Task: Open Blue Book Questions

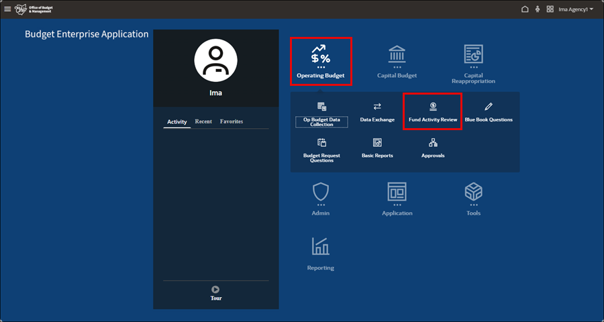Action: (x=489, y=112)
